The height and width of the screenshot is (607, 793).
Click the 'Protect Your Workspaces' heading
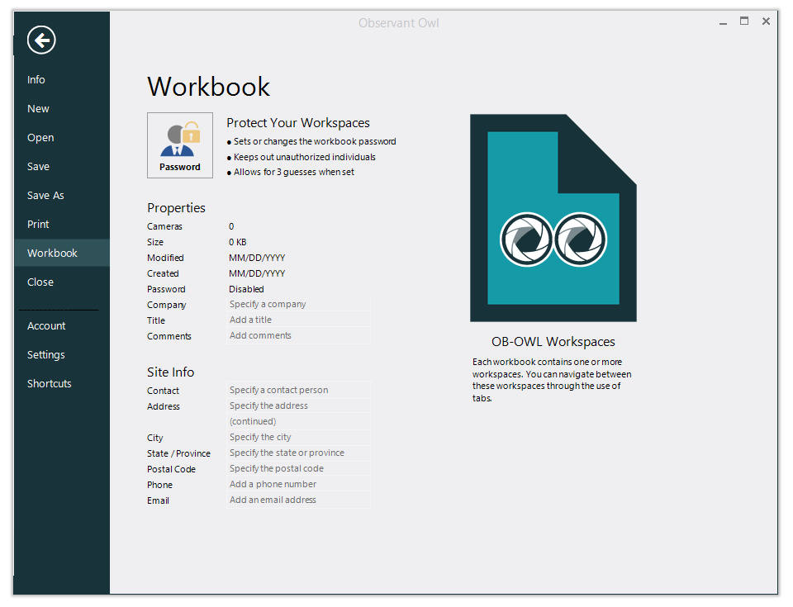click(298, 123)
